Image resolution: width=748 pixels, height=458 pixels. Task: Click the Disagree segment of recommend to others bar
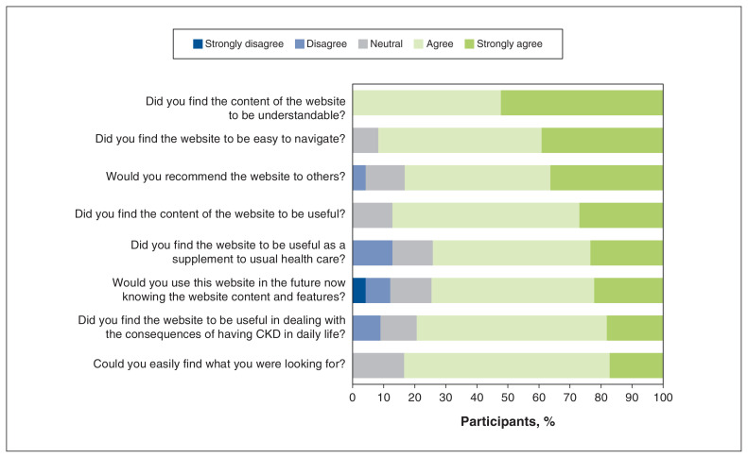pos(359,178)
